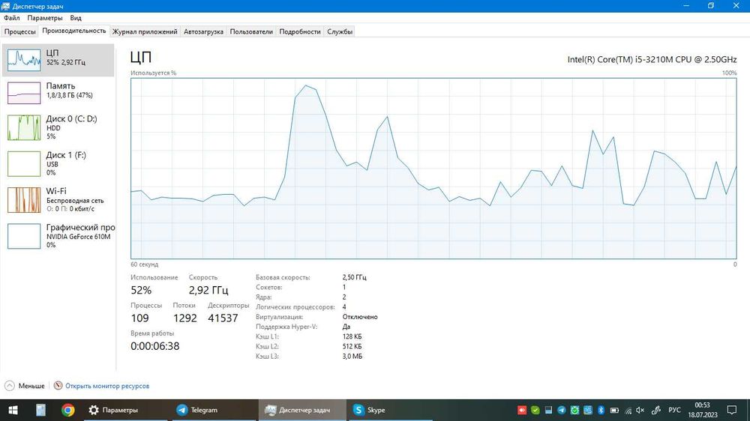Click Открыть монитор ресурсов link
Image resolution: width=750 pixels, height=421 pixels.
pyautogui.click(x=107, y=386)
